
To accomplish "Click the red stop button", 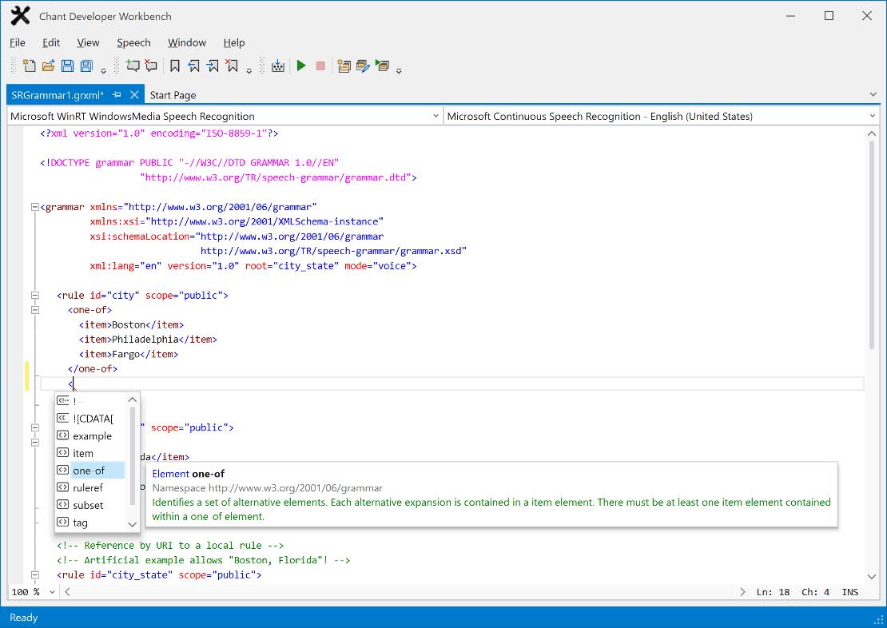I will (320, 66).
